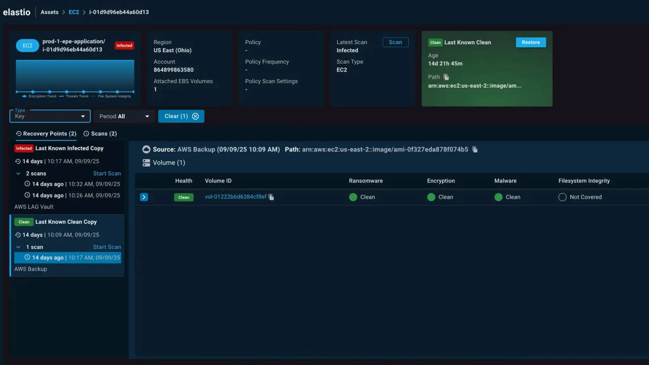Click the Restore button
The width and height of the screenshot is (649, 365).
pyautogui.click(x=531, y=43)
